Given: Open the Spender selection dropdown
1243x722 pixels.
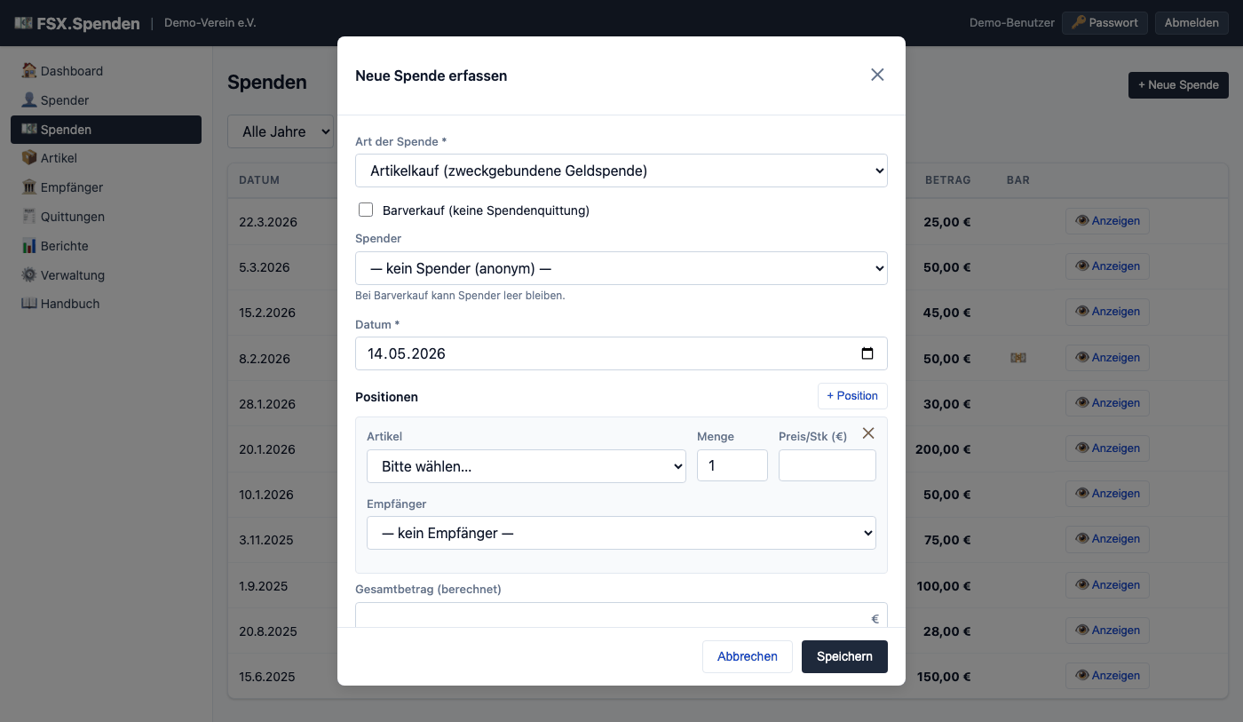Looking at the screenshot, I should 621,268.
